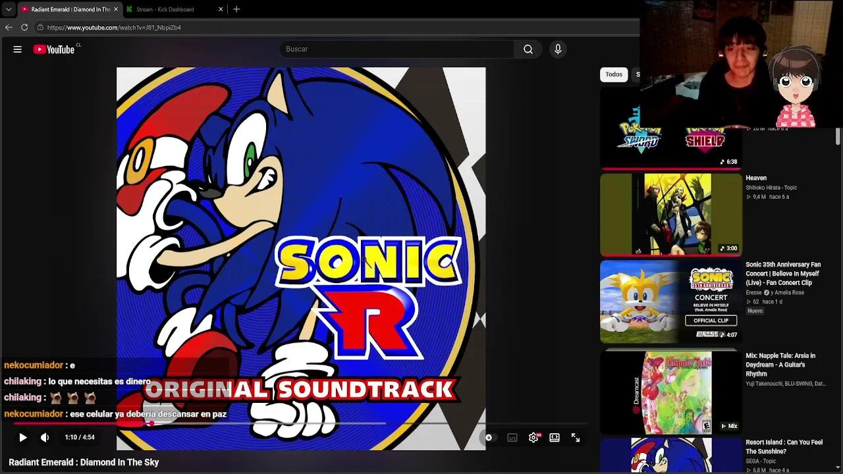
Task: Focus the browser address bar URL
Action: pyautogui.click(x=114, y=28)
